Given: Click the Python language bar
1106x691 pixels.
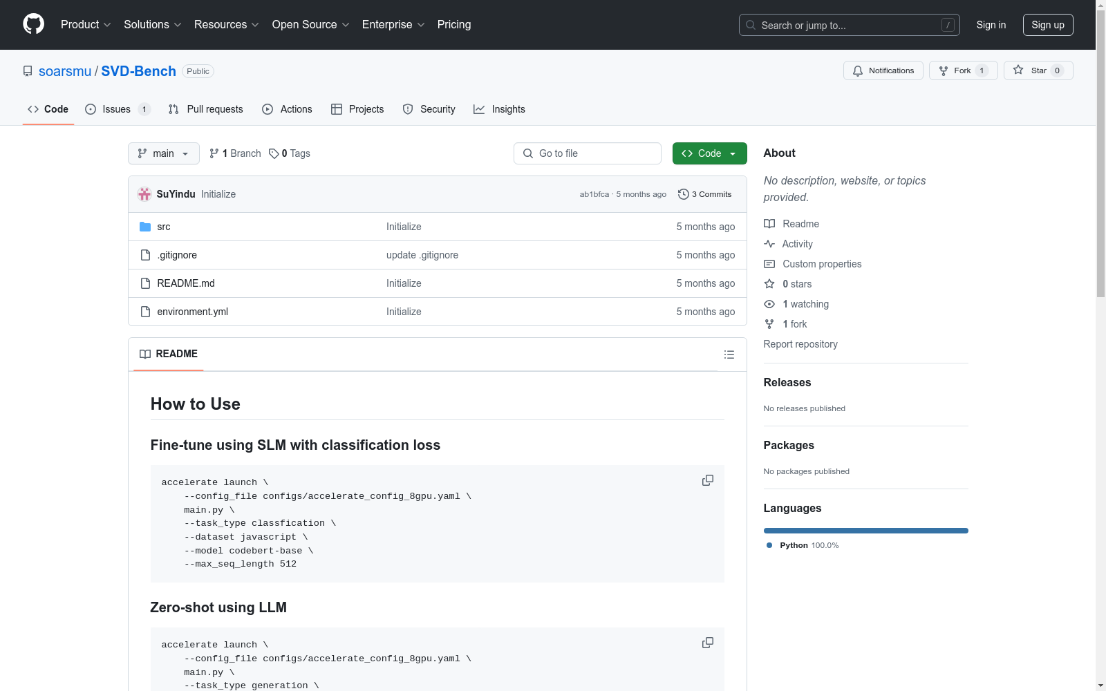Looking at the screenshot, I should coord(865,531).
